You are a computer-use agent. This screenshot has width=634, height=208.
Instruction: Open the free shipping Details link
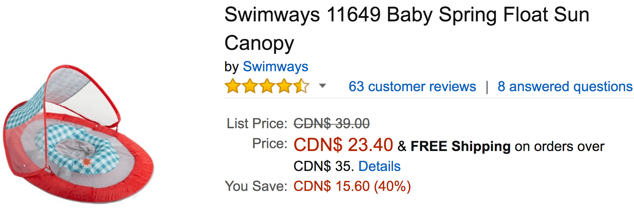[x=379, y=166]
